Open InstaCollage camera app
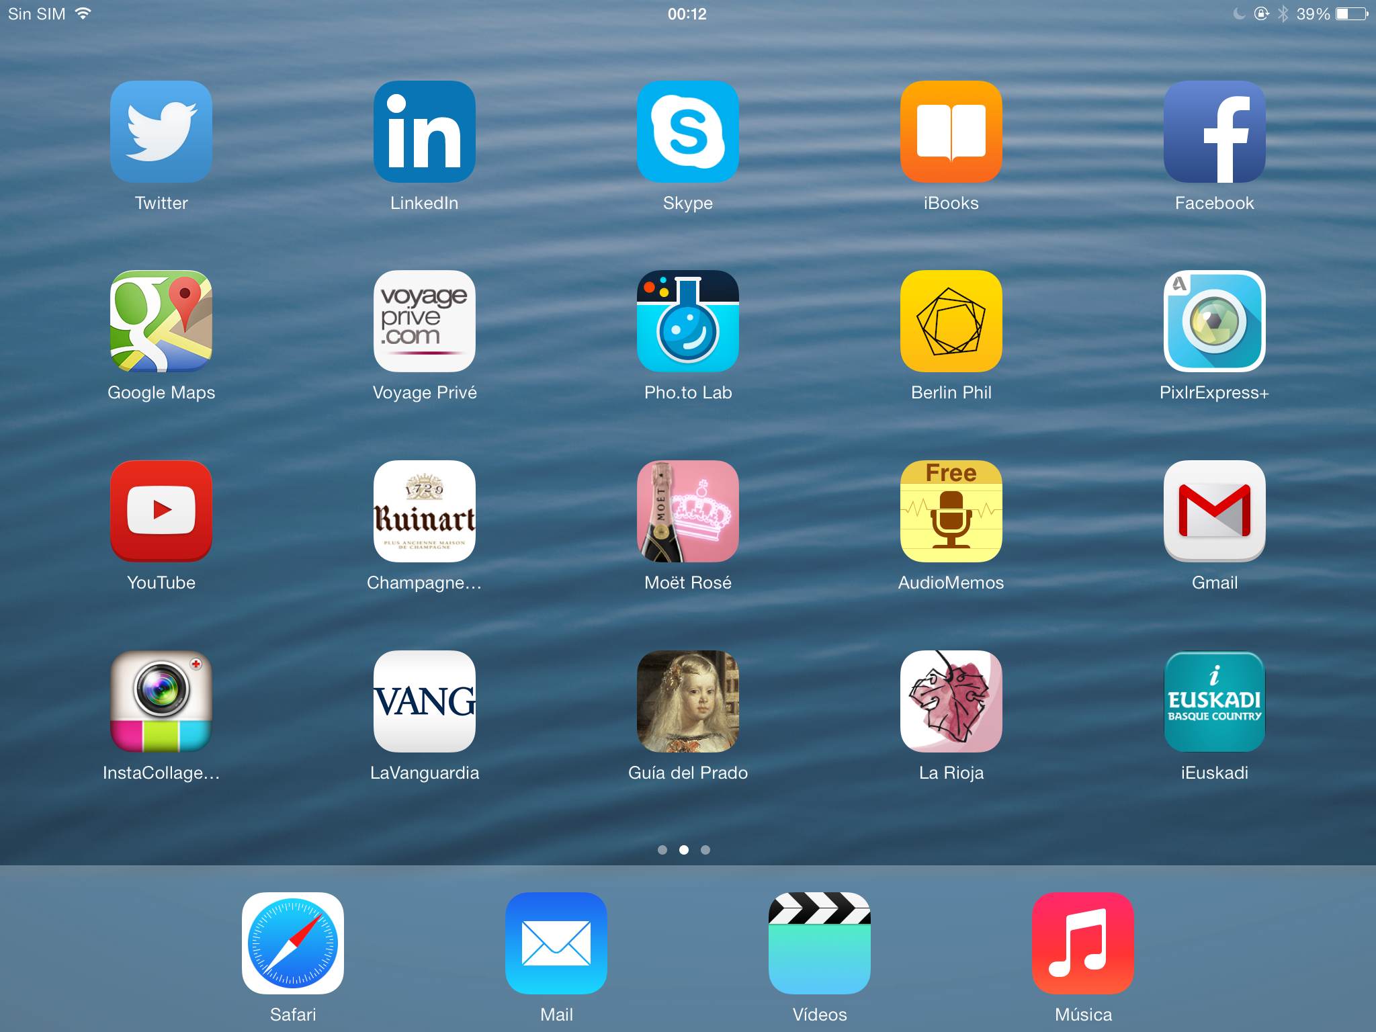Screen dimensions: 1376x1032 coord(161,701)
